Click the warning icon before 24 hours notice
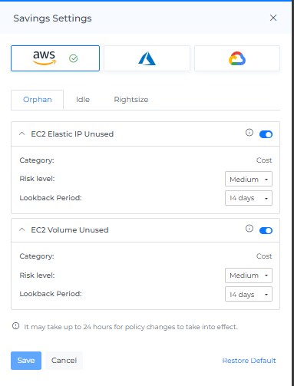 16,326
